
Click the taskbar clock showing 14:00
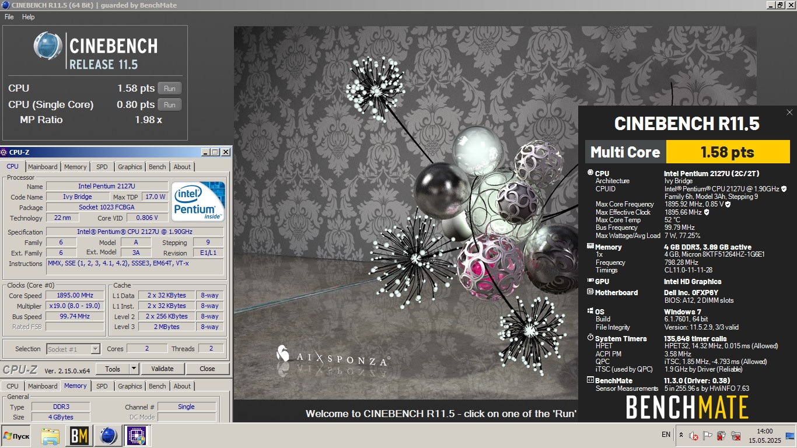pyautogui.click(x=764, y=436)
